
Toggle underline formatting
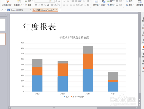click(x=42, y=5)
